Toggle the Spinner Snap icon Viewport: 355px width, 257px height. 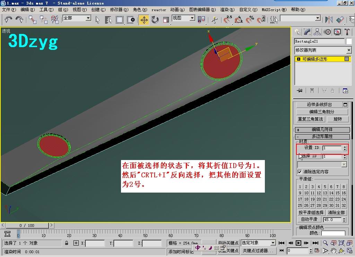click(261, 20)
